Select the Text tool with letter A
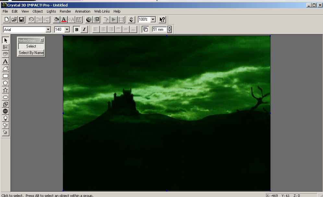This screenshot has height=197, width=323. [6, 61]
